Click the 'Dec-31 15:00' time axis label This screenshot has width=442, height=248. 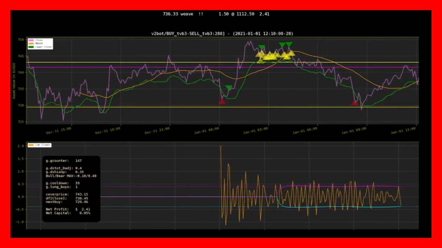coord(59,131)
